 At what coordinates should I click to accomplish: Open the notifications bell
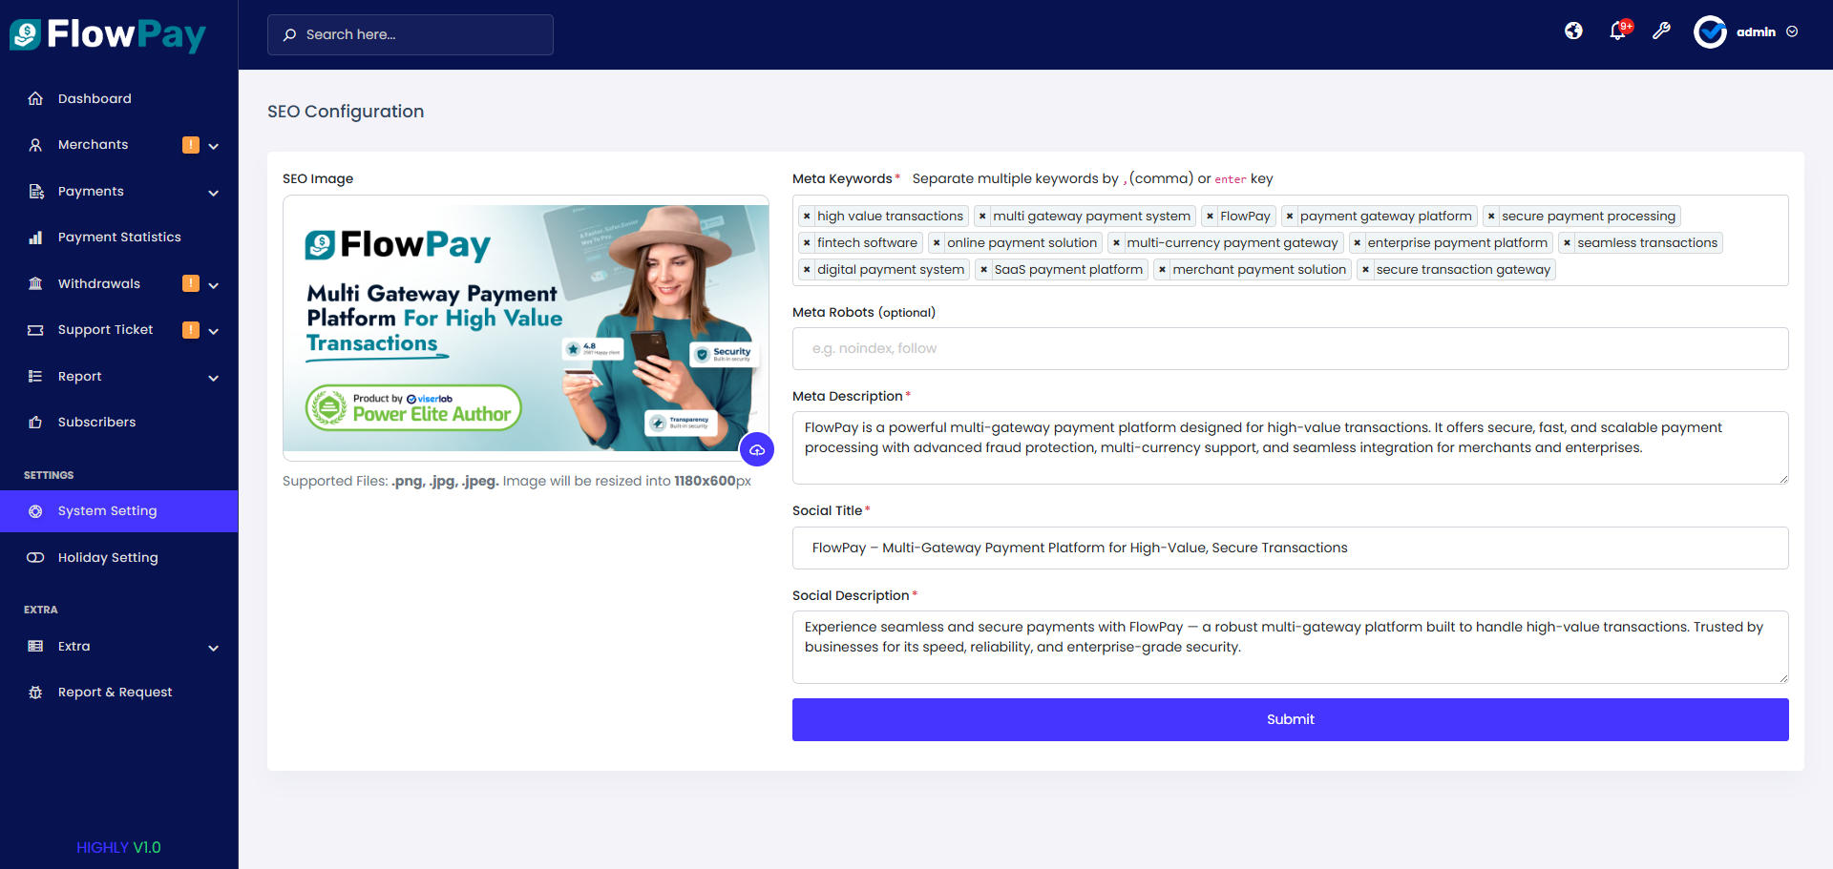tap(1618, 31)
